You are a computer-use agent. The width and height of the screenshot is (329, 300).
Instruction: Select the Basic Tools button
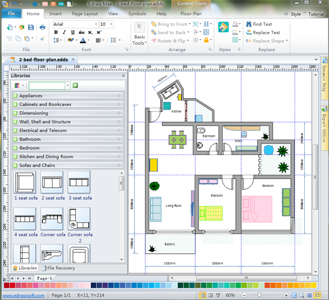[140, 33]
